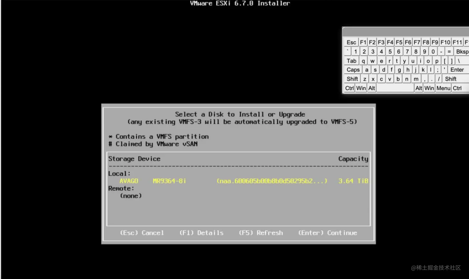Click the Win key next to Menu
Viewport: 469px width, 279px height.
(x=429, y=88)
